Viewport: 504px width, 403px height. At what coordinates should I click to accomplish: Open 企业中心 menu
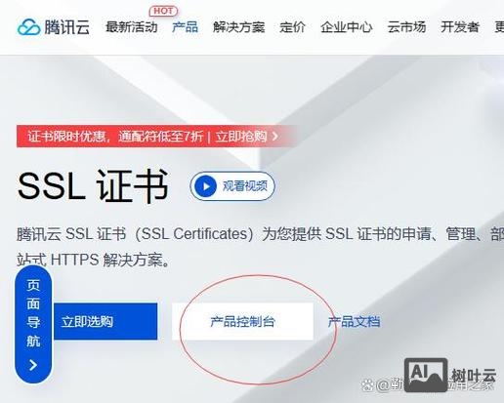pos(347,27)
